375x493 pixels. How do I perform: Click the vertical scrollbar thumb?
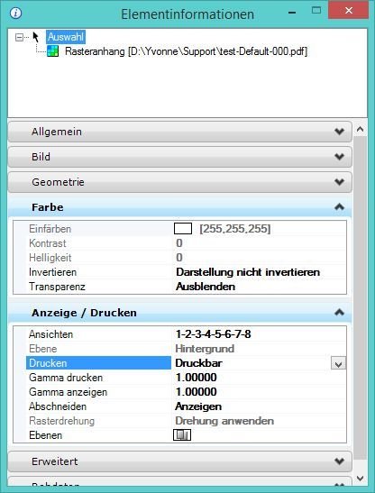361,298
